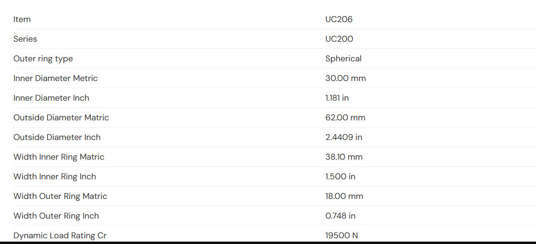Select the 1.181 in value

point(337,98)
